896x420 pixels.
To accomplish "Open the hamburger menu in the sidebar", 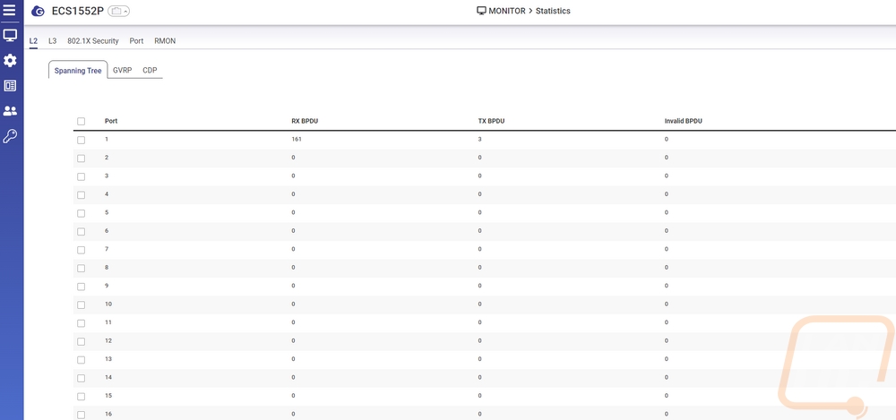I will point(10,11).
